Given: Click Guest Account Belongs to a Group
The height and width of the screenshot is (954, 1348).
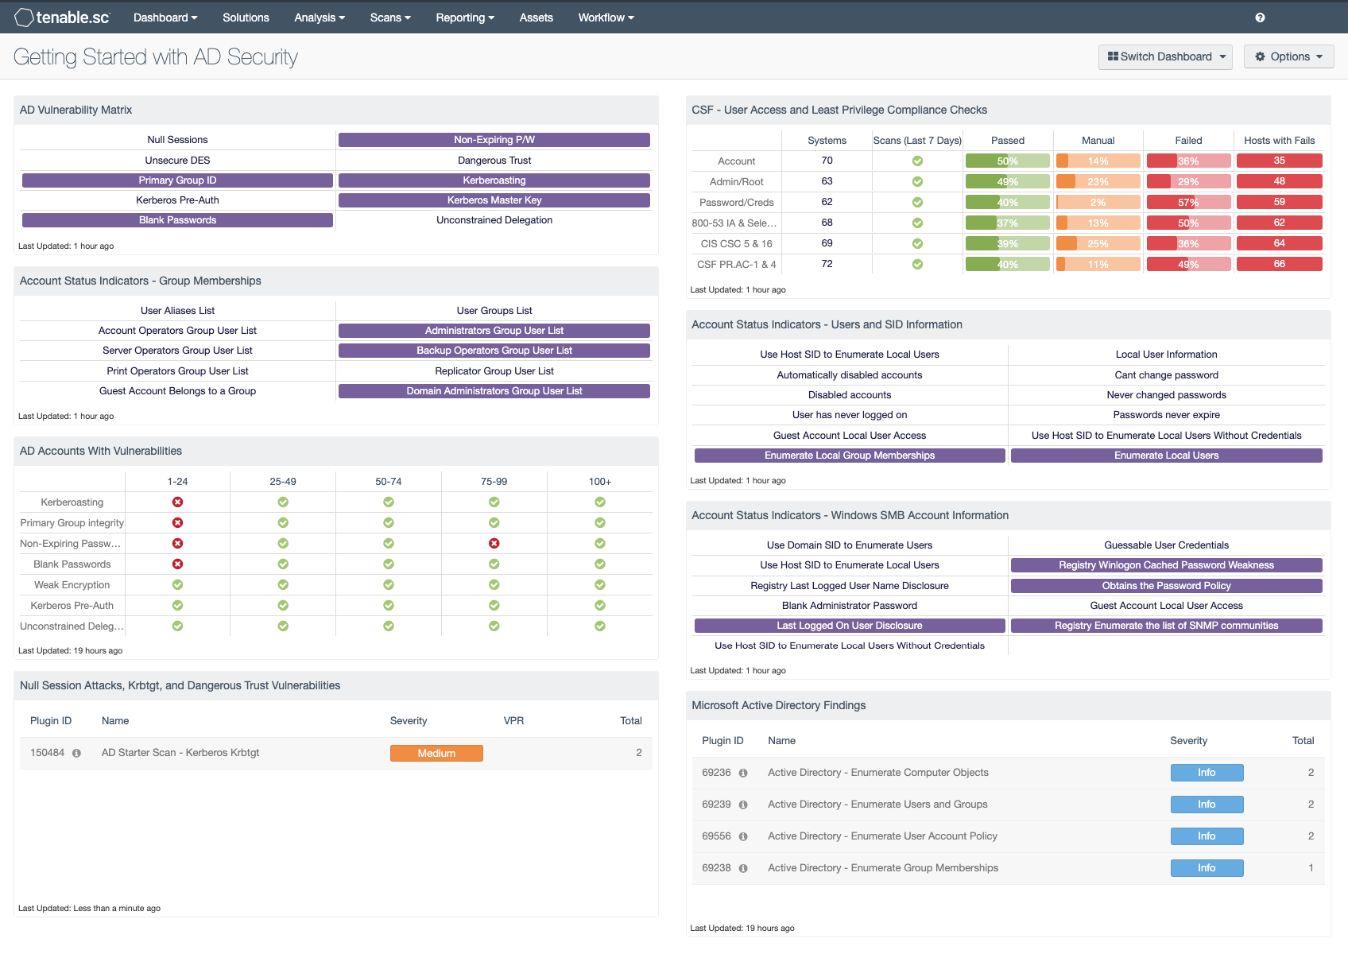Looking at the screenshot, I should tap(177, 391).
